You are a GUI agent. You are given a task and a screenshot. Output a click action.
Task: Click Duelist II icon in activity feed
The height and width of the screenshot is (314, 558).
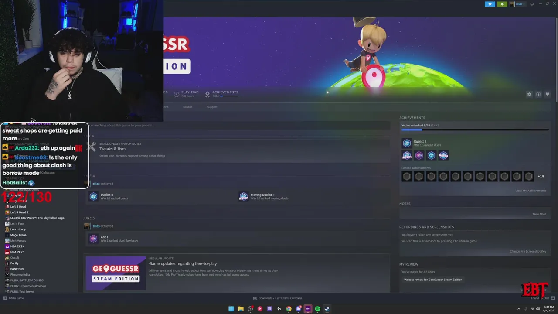tap(93, 197)
